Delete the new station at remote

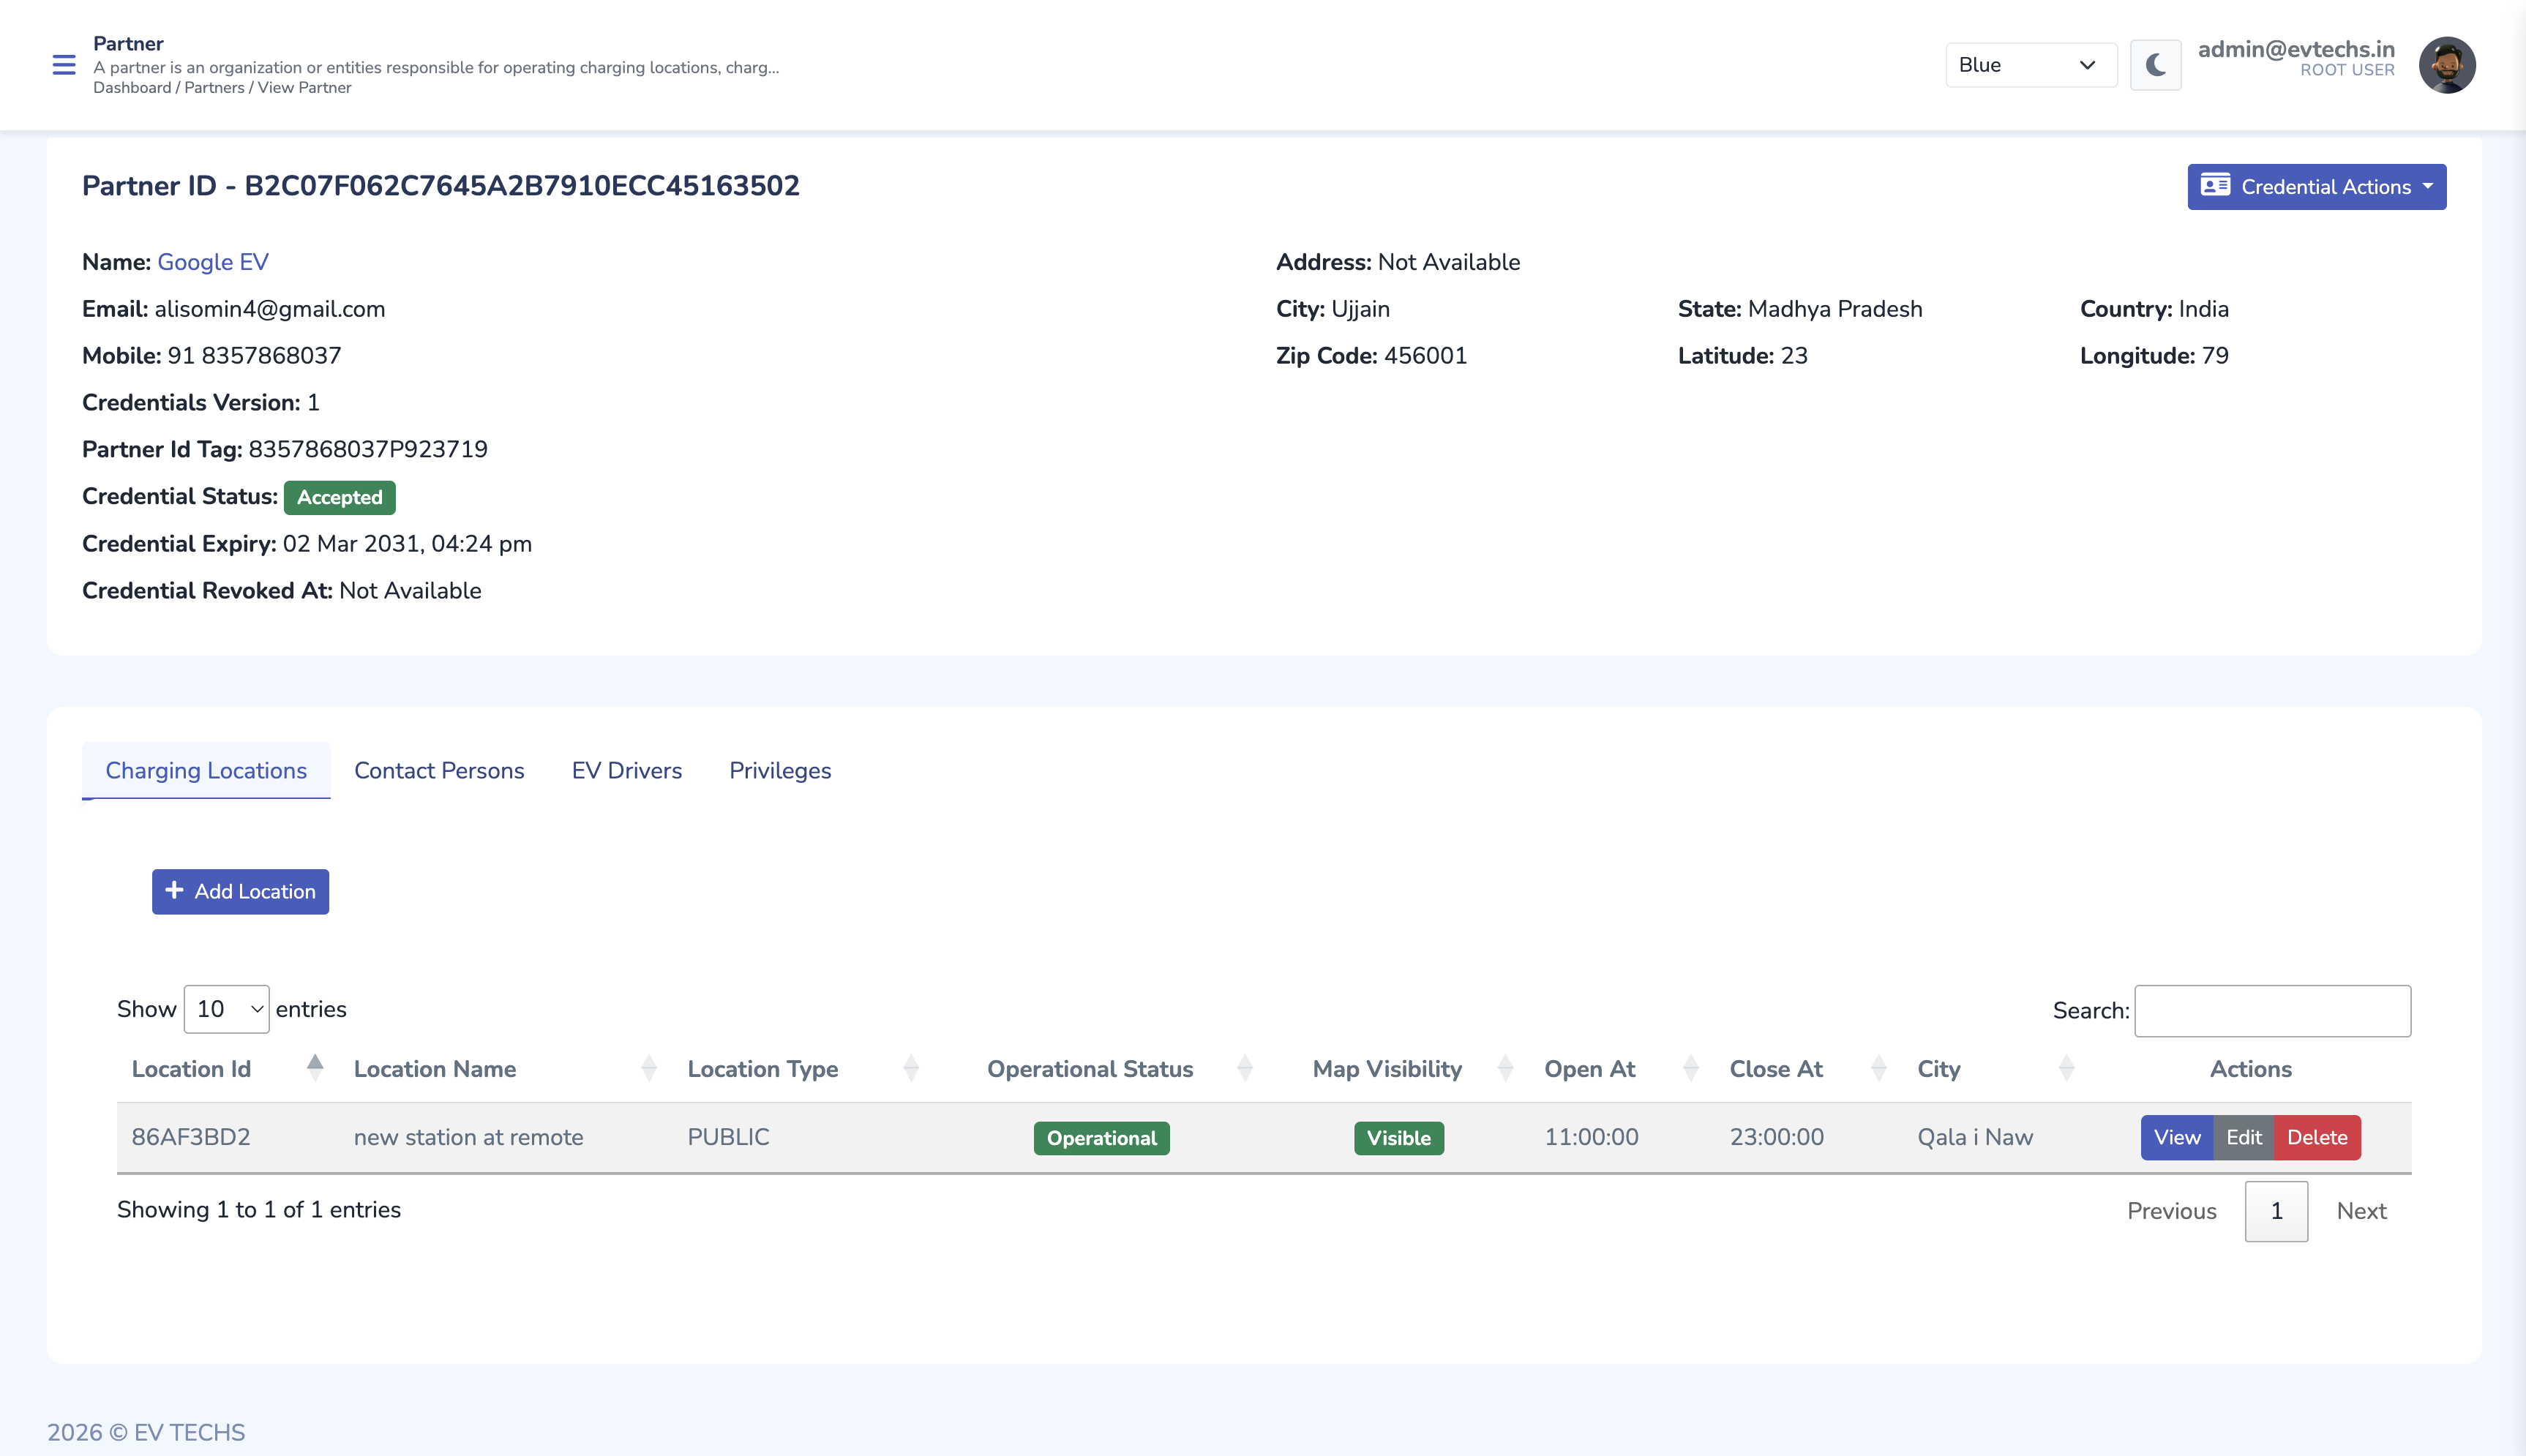[2316, 1137]
